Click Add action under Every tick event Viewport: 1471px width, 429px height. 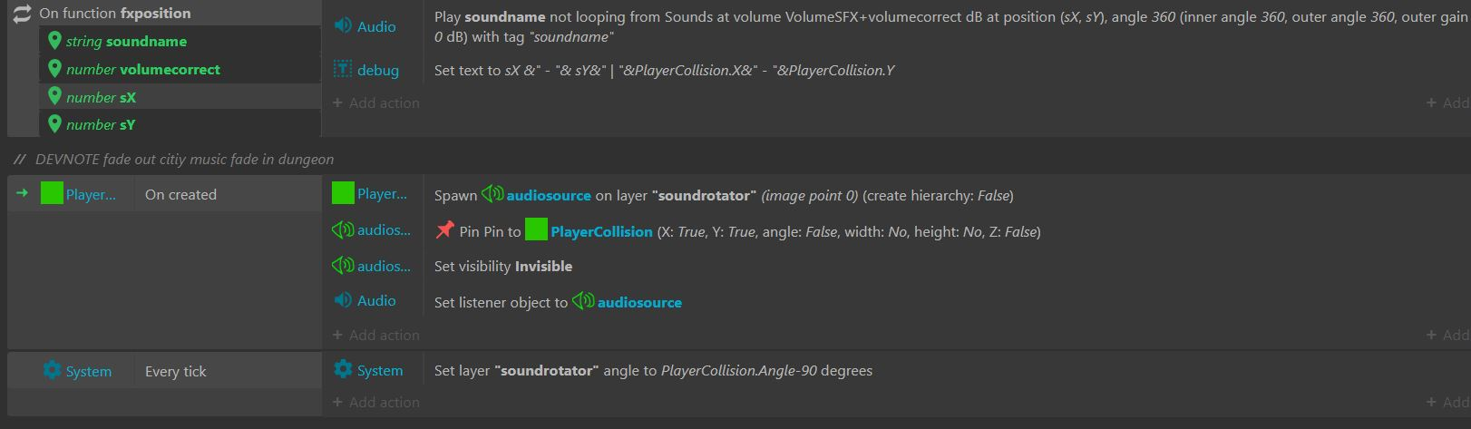(375, 402)
